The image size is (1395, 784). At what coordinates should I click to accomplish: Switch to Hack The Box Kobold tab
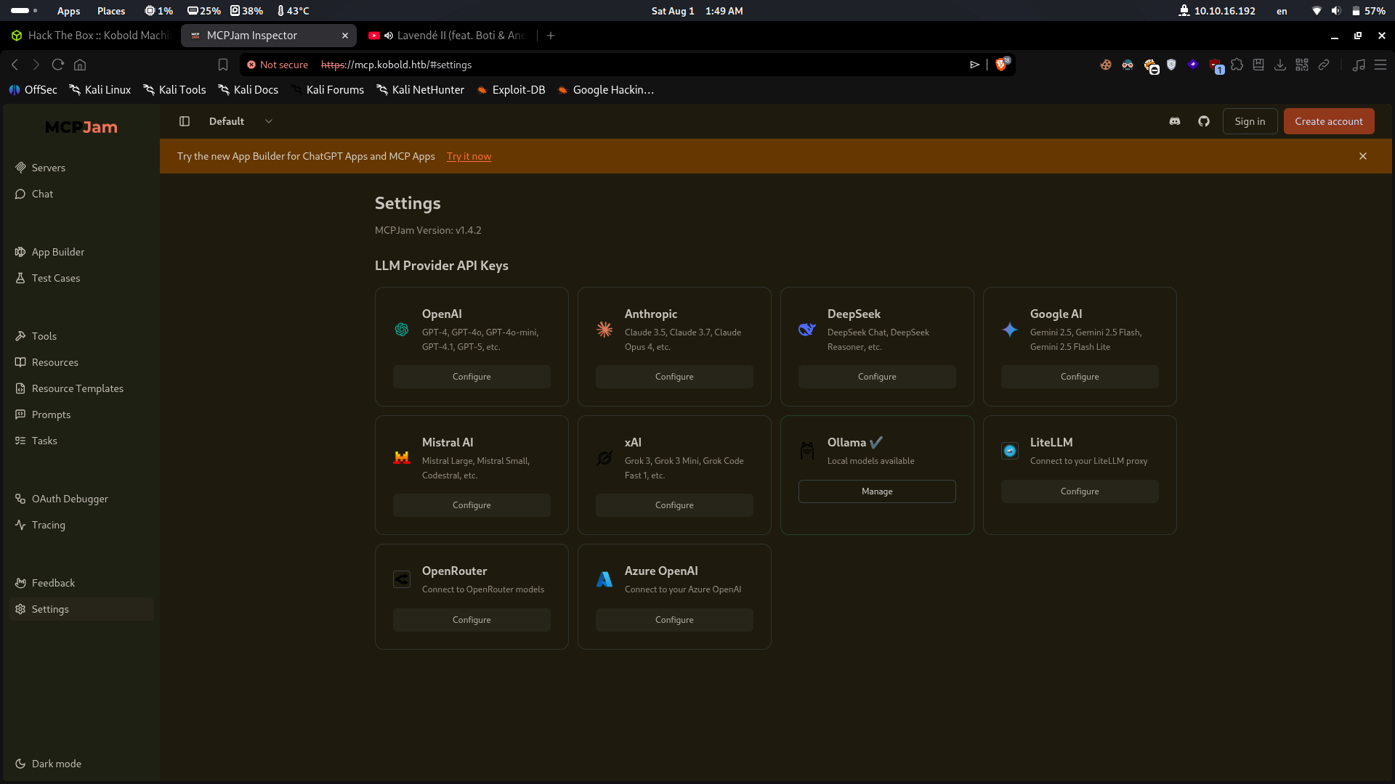[x=91, y=36]
